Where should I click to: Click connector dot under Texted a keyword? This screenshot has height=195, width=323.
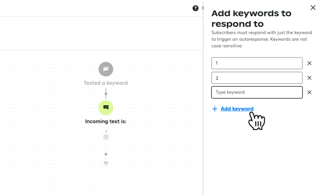pyautogui.click(x=106, y=94)
